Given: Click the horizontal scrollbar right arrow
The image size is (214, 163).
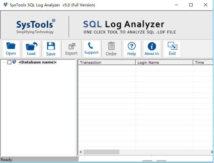Looking at the screenshot, I should click(x=210, y=152).
